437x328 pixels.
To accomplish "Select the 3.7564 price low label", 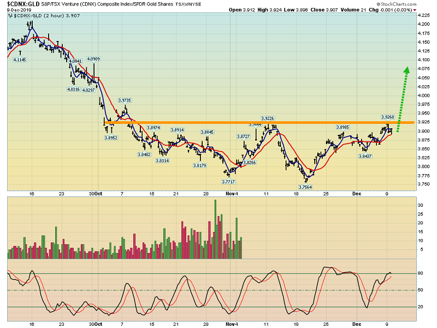I will tap(305, 186).
